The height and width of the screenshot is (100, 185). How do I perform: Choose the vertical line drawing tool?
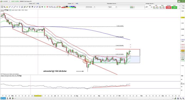point(20,7)
